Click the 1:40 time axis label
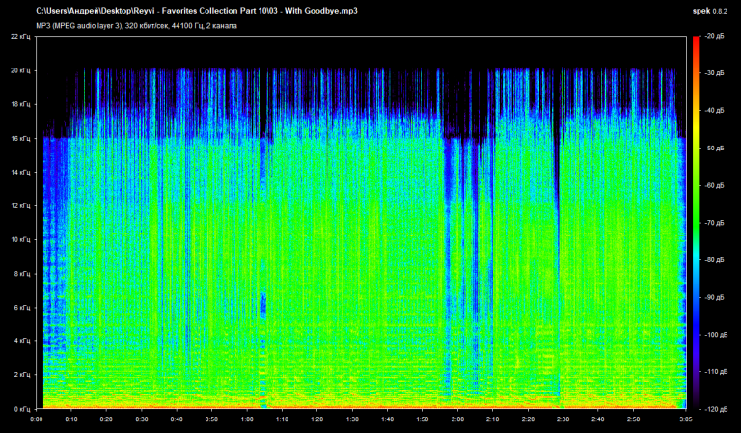 point(388,419)
